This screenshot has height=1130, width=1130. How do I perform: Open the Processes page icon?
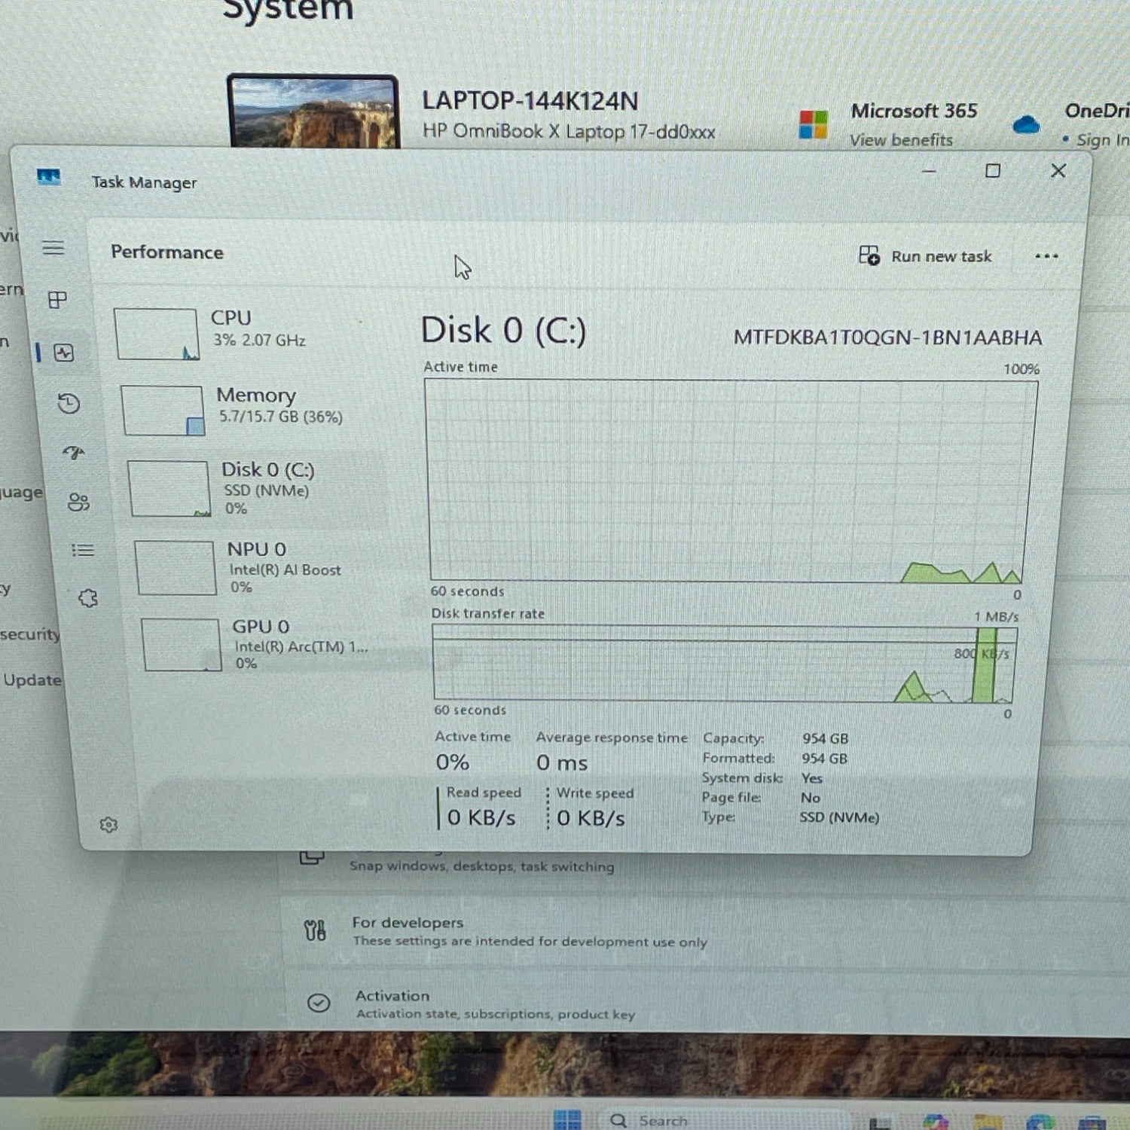tap(57, 300)
